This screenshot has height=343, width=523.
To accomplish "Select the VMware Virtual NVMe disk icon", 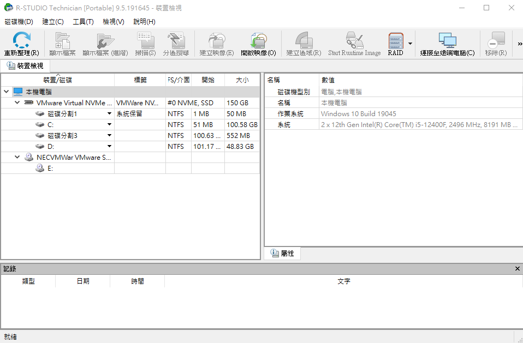I will coord(29,103).
